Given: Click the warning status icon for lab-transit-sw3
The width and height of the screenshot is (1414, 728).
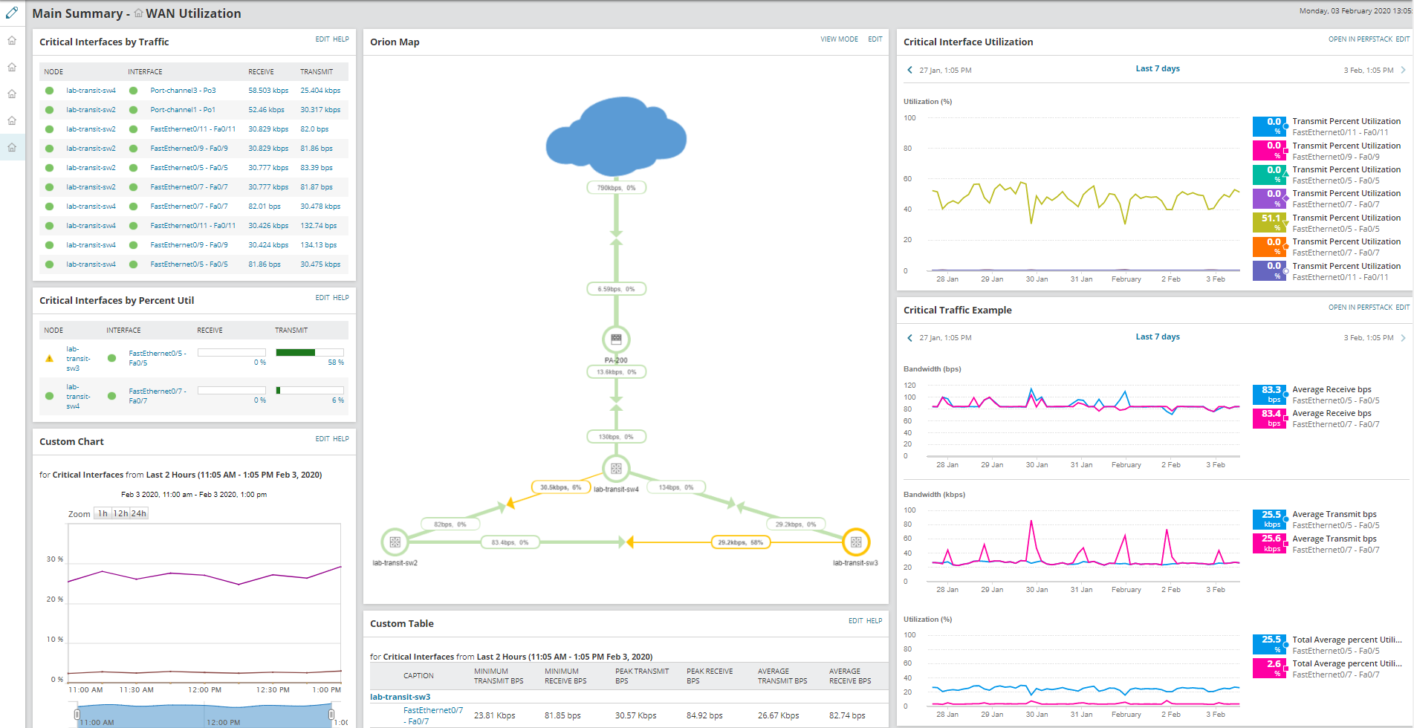Looking at the screenshot, I should [x=50, y=358].
